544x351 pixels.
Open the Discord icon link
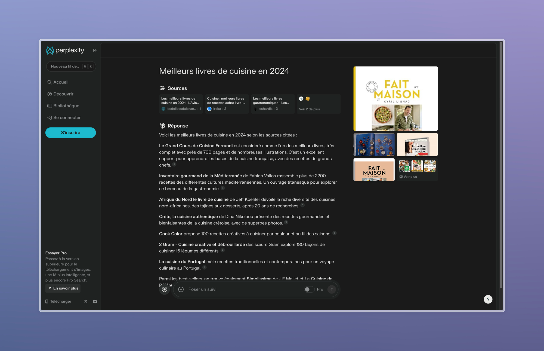tap(95, 301)
